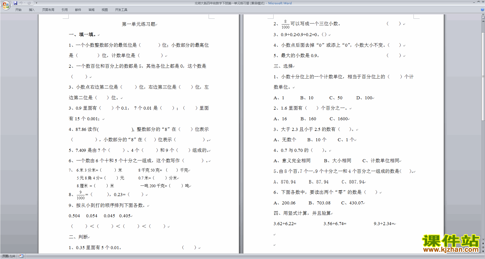Click the equation 3.56+6.74=

[335, 224]
